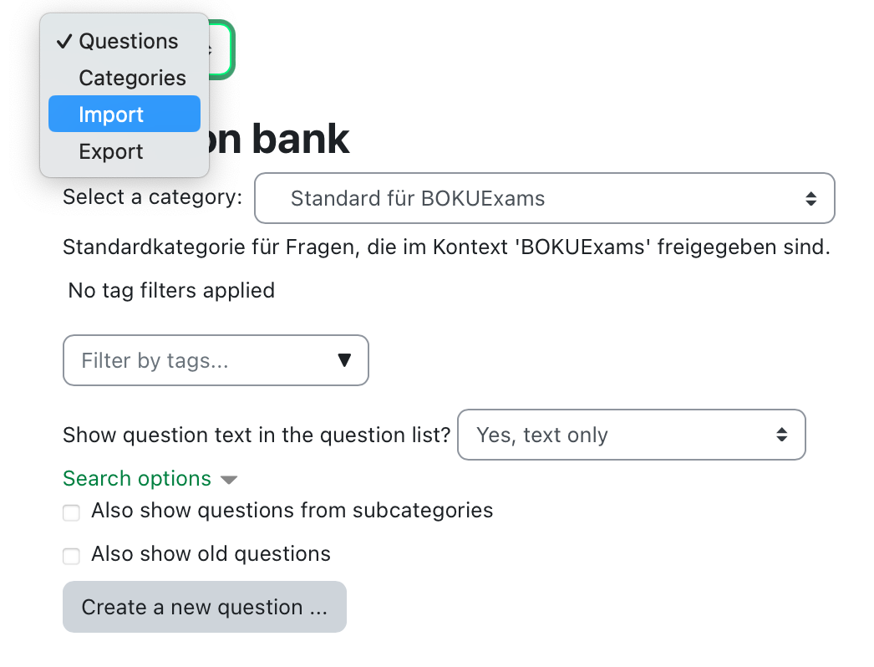Click the green-outlined select box behind the menu
This screenshot has width=874, height=667.
point(221,49)
